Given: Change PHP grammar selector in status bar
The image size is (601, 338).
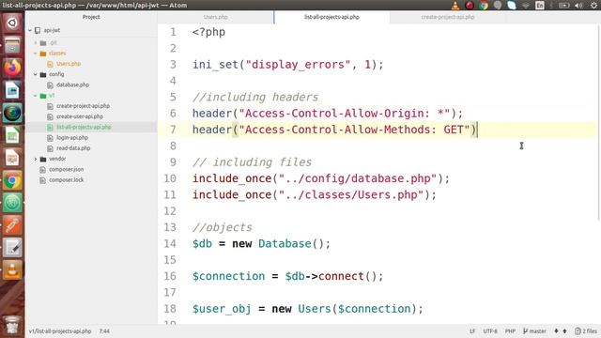Looking at the screenshot, I should [x=510, y=331].
